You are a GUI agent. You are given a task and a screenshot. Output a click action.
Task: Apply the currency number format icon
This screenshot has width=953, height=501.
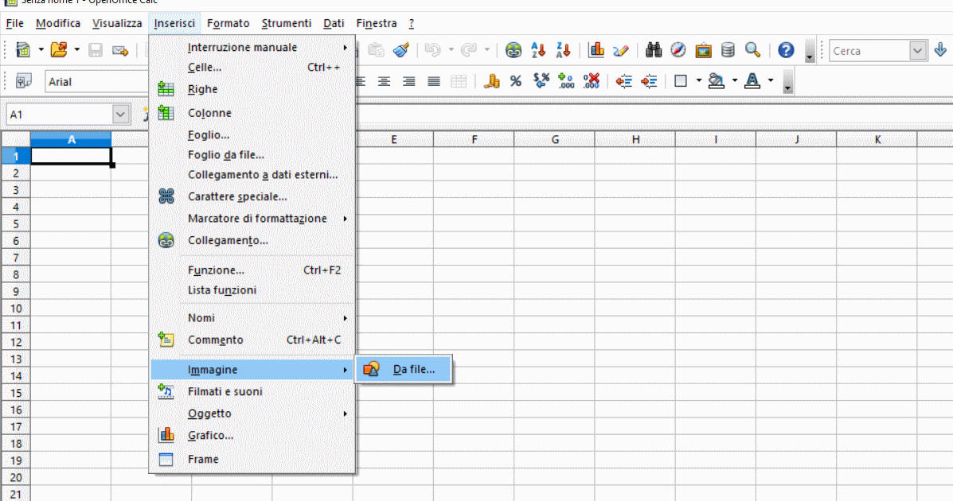491,81
